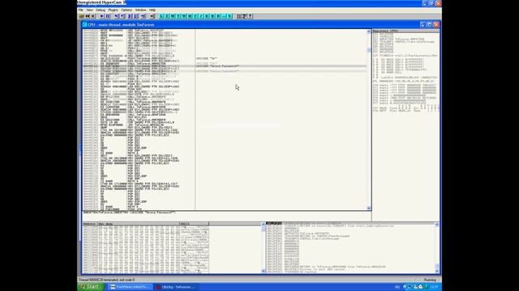This screenshot has height=291, width=519.
Task: Click the system tray clock
Action: (x=435, y=287)
